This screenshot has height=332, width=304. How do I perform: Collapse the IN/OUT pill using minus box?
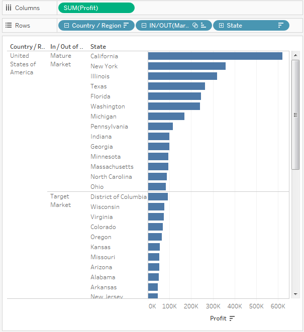[144, 26]
